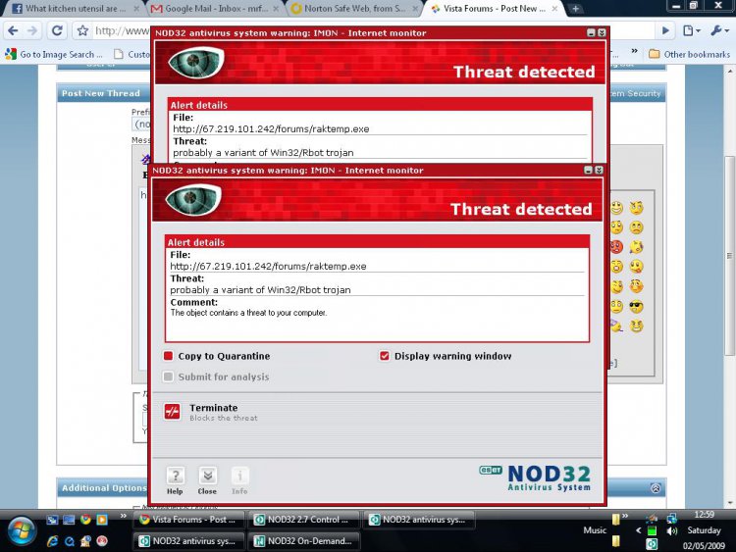Screen dimensions: 736x552
Task: Click the Music toolbar label on taskbar
Action: tap(595, 530)
